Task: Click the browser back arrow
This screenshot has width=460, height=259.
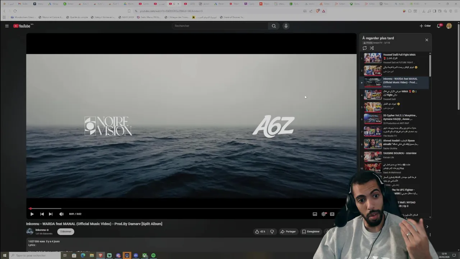Action: 4,11
